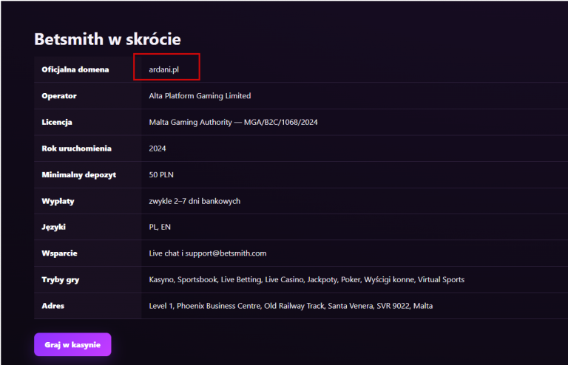
Task: Click the support@betsmith.com email address
Action: 226,253
